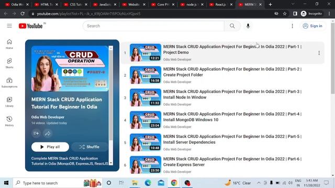Open the Chrome tab search chevron

point(293,4)
